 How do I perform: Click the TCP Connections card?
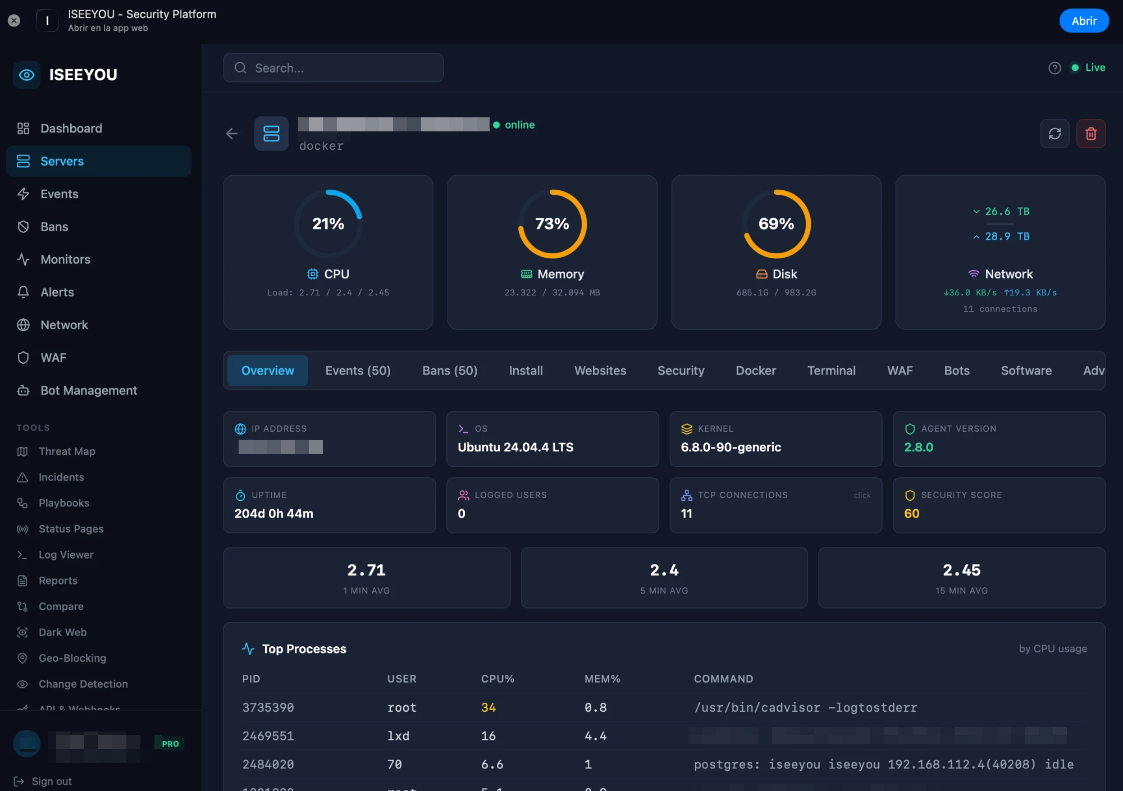point(776,505)
